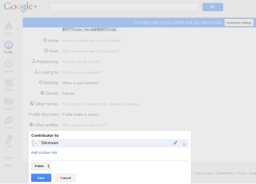This screenshot has width=256, height=184.
Task: Click Add custom link
Action: coord(44,153)
